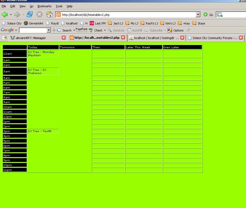
Task: Click into the URL address field
Action: click(127, 15)
